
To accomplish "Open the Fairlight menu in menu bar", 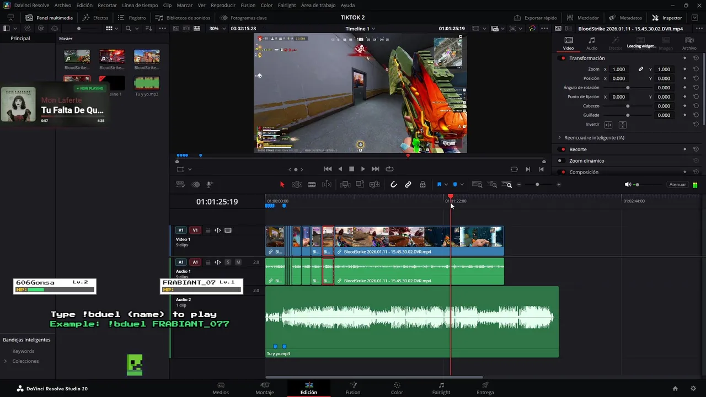I will click(287, 5).
